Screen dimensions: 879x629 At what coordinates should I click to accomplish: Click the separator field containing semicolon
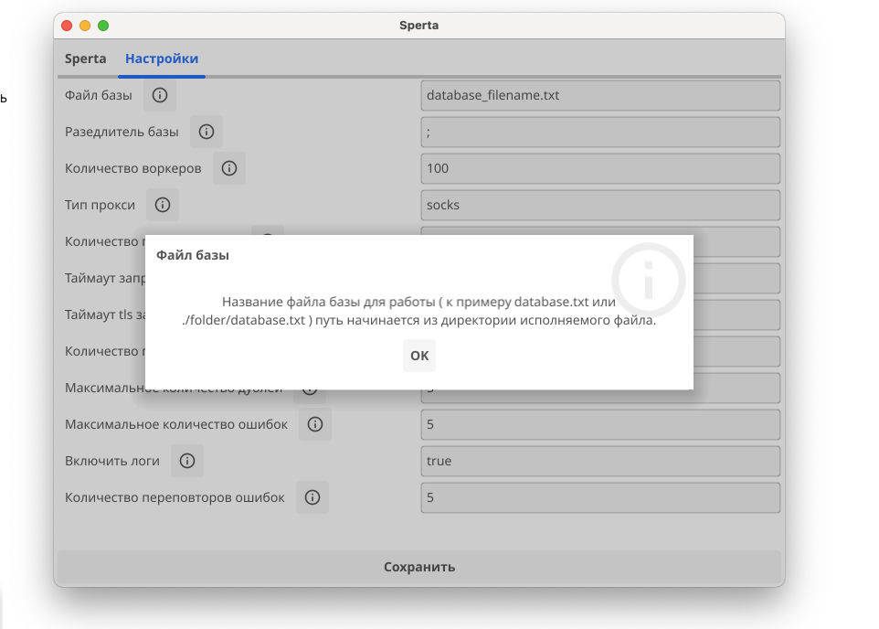(600, 132)
